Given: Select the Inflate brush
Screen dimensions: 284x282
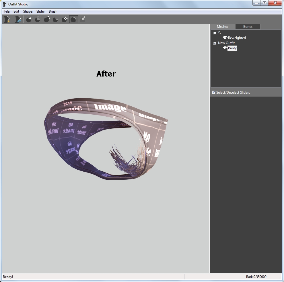Looking at the screenshot, I should click(47, 19).
